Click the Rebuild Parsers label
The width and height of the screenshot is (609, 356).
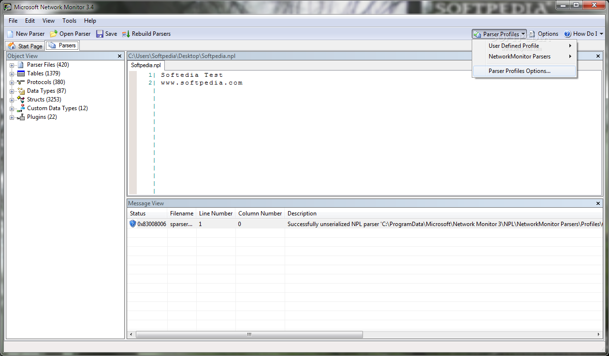click(151, 34)
